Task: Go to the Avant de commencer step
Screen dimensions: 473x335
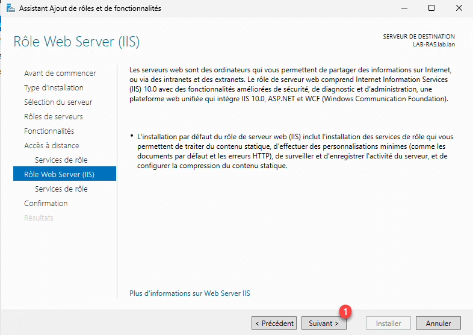Action: [x=60, y=73]
